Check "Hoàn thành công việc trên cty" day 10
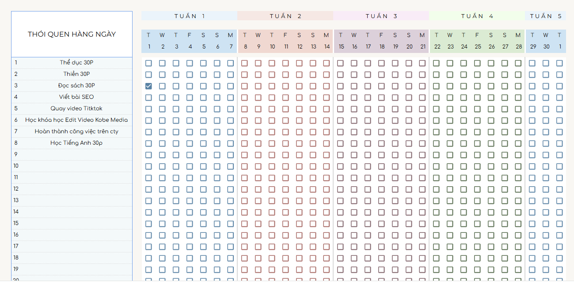 click(272, 132)
